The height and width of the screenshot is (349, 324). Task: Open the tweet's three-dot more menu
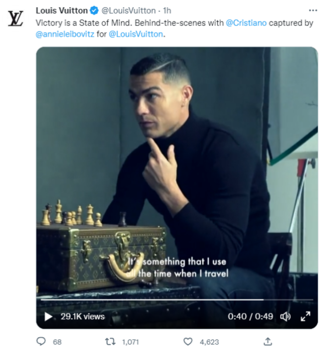click(x=313, y=10)
